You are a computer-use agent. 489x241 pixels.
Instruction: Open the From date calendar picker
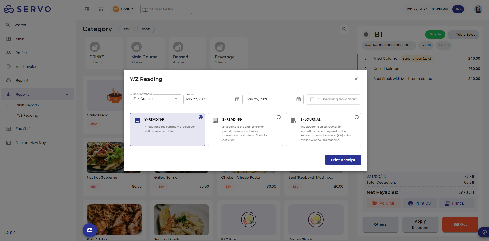tap(237, 99)
